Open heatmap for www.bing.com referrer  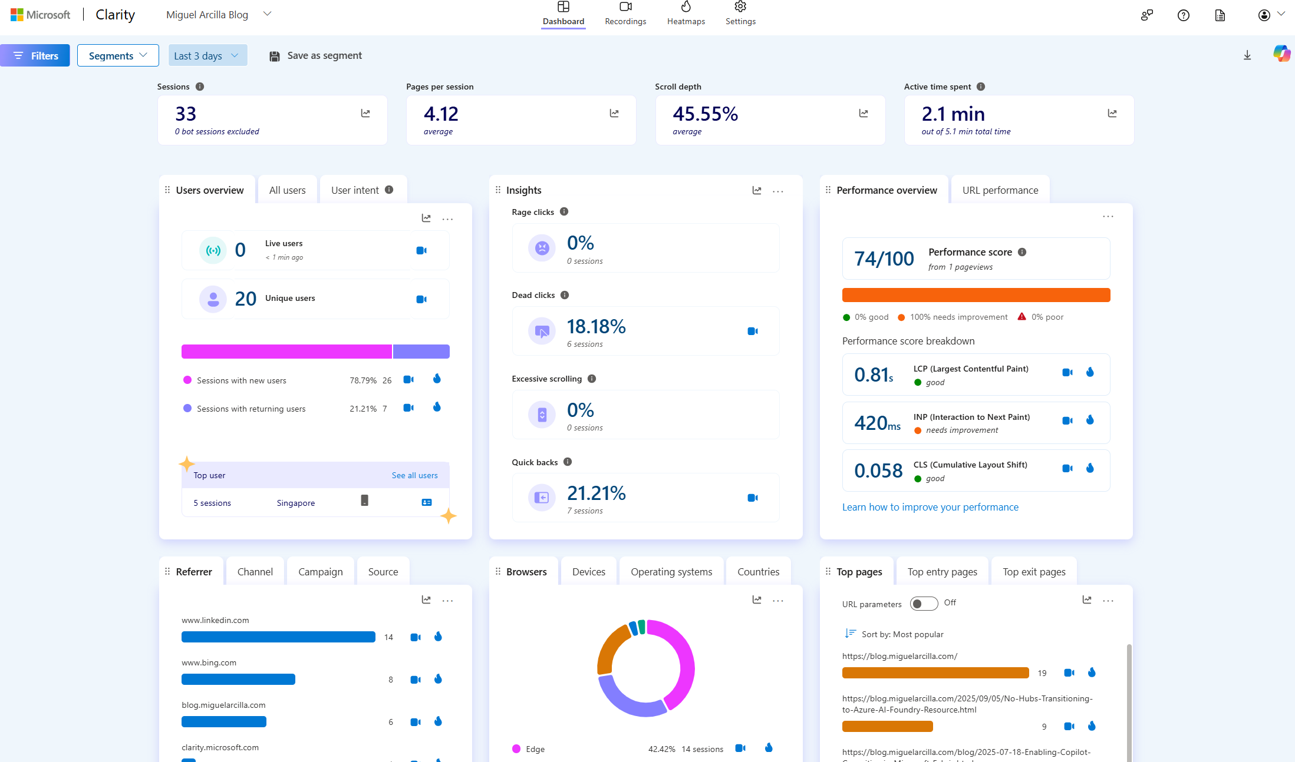[x=438, y=679]
